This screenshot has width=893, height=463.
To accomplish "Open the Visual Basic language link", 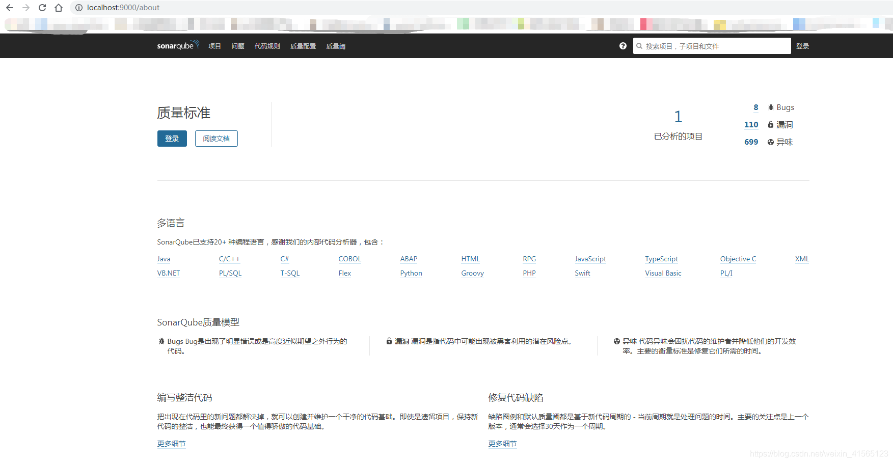I will [663, 273].
